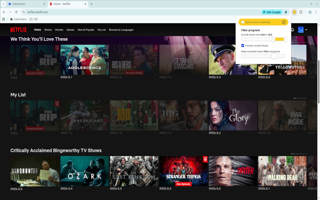
Task: Open the notifications bell icon
Action: coord(292,30)
